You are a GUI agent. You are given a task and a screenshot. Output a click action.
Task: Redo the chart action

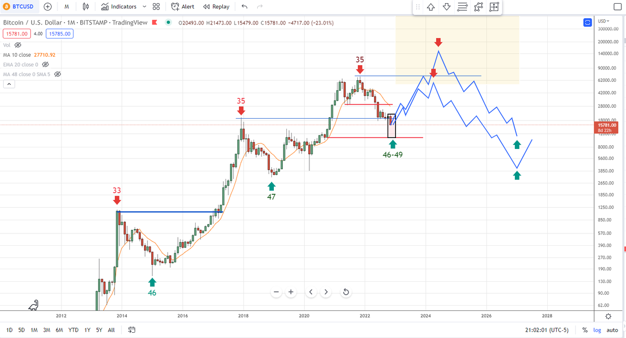[x=260, y=7]
